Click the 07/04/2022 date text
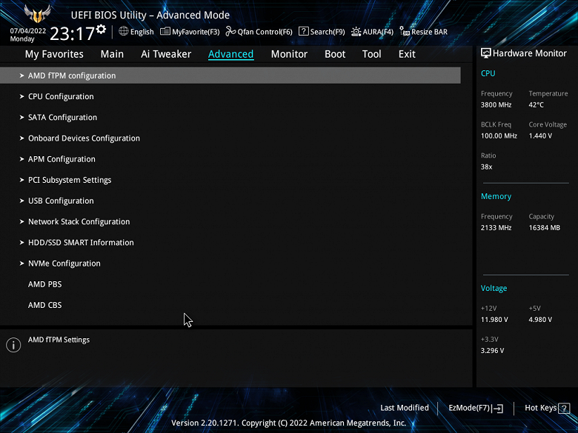Image resolution: width=578 pixels, height=433 pixels. pos(28,31)
